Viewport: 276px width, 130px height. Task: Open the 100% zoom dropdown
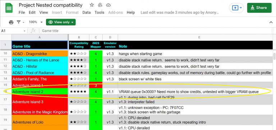tap(36, 22)
